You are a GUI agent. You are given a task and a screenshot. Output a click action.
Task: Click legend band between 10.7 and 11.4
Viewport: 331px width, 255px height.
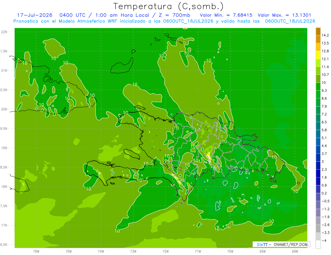click(318, 71)
